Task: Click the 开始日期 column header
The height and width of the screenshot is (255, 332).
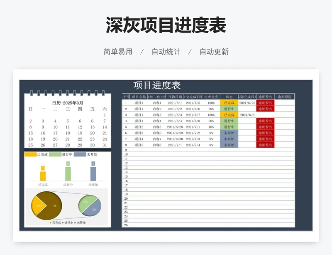Action: coord(175,97)
